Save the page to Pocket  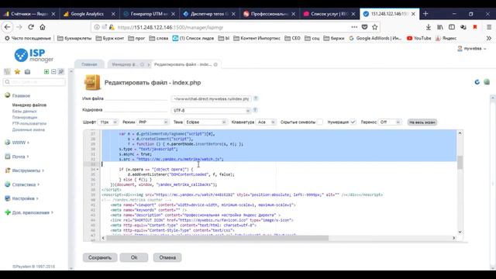(x=364, y=27)
